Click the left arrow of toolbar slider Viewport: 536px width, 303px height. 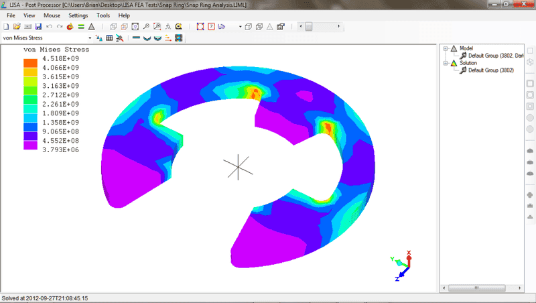coord(301,26)
